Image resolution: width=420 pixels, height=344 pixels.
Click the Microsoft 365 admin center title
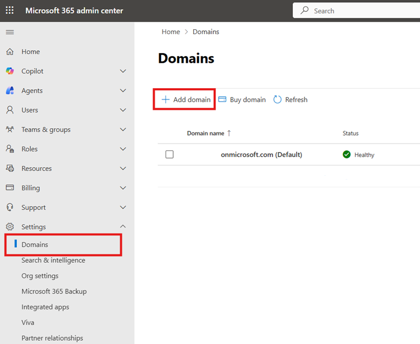click(x=74, y=10)
